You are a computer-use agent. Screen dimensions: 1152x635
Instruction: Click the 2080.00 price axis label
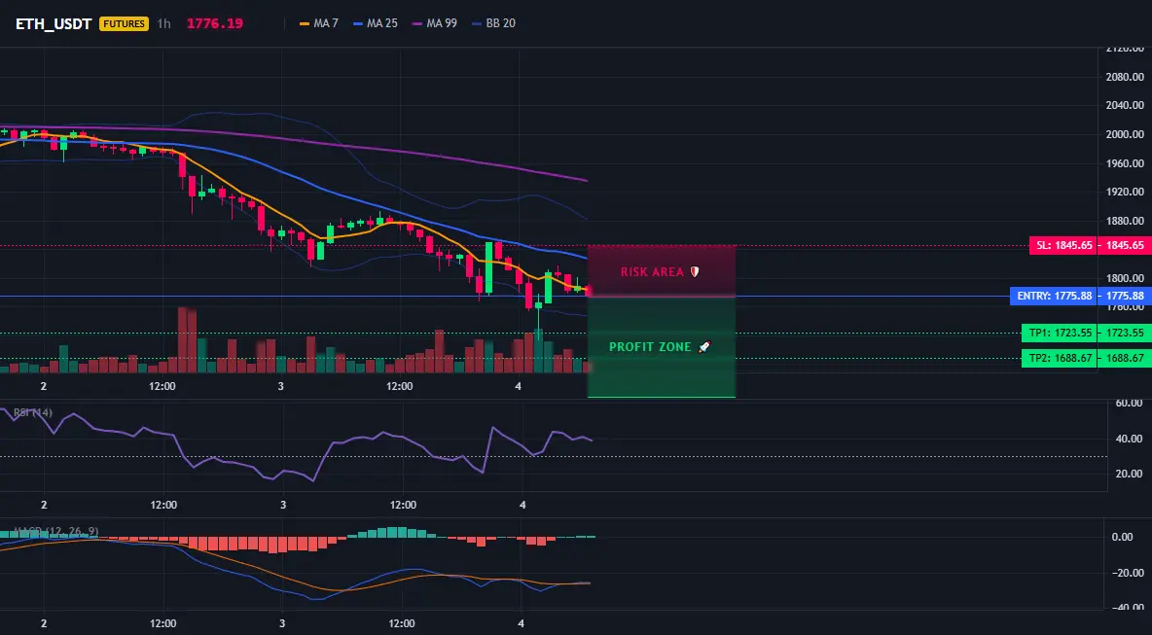(1125, 77)
